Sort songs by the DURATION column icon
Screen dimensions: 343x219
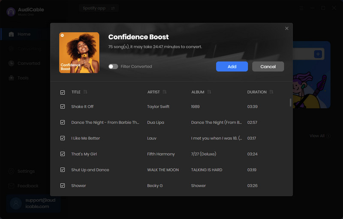pyautogui.click(x=271, y=92)
